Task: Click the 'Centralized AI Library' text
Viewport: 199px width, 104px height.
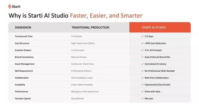Action: 155,64
